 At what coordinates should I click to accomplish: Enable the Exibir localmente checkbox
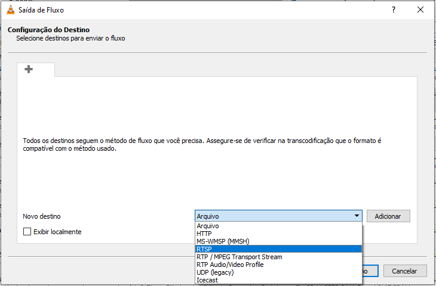27,232
